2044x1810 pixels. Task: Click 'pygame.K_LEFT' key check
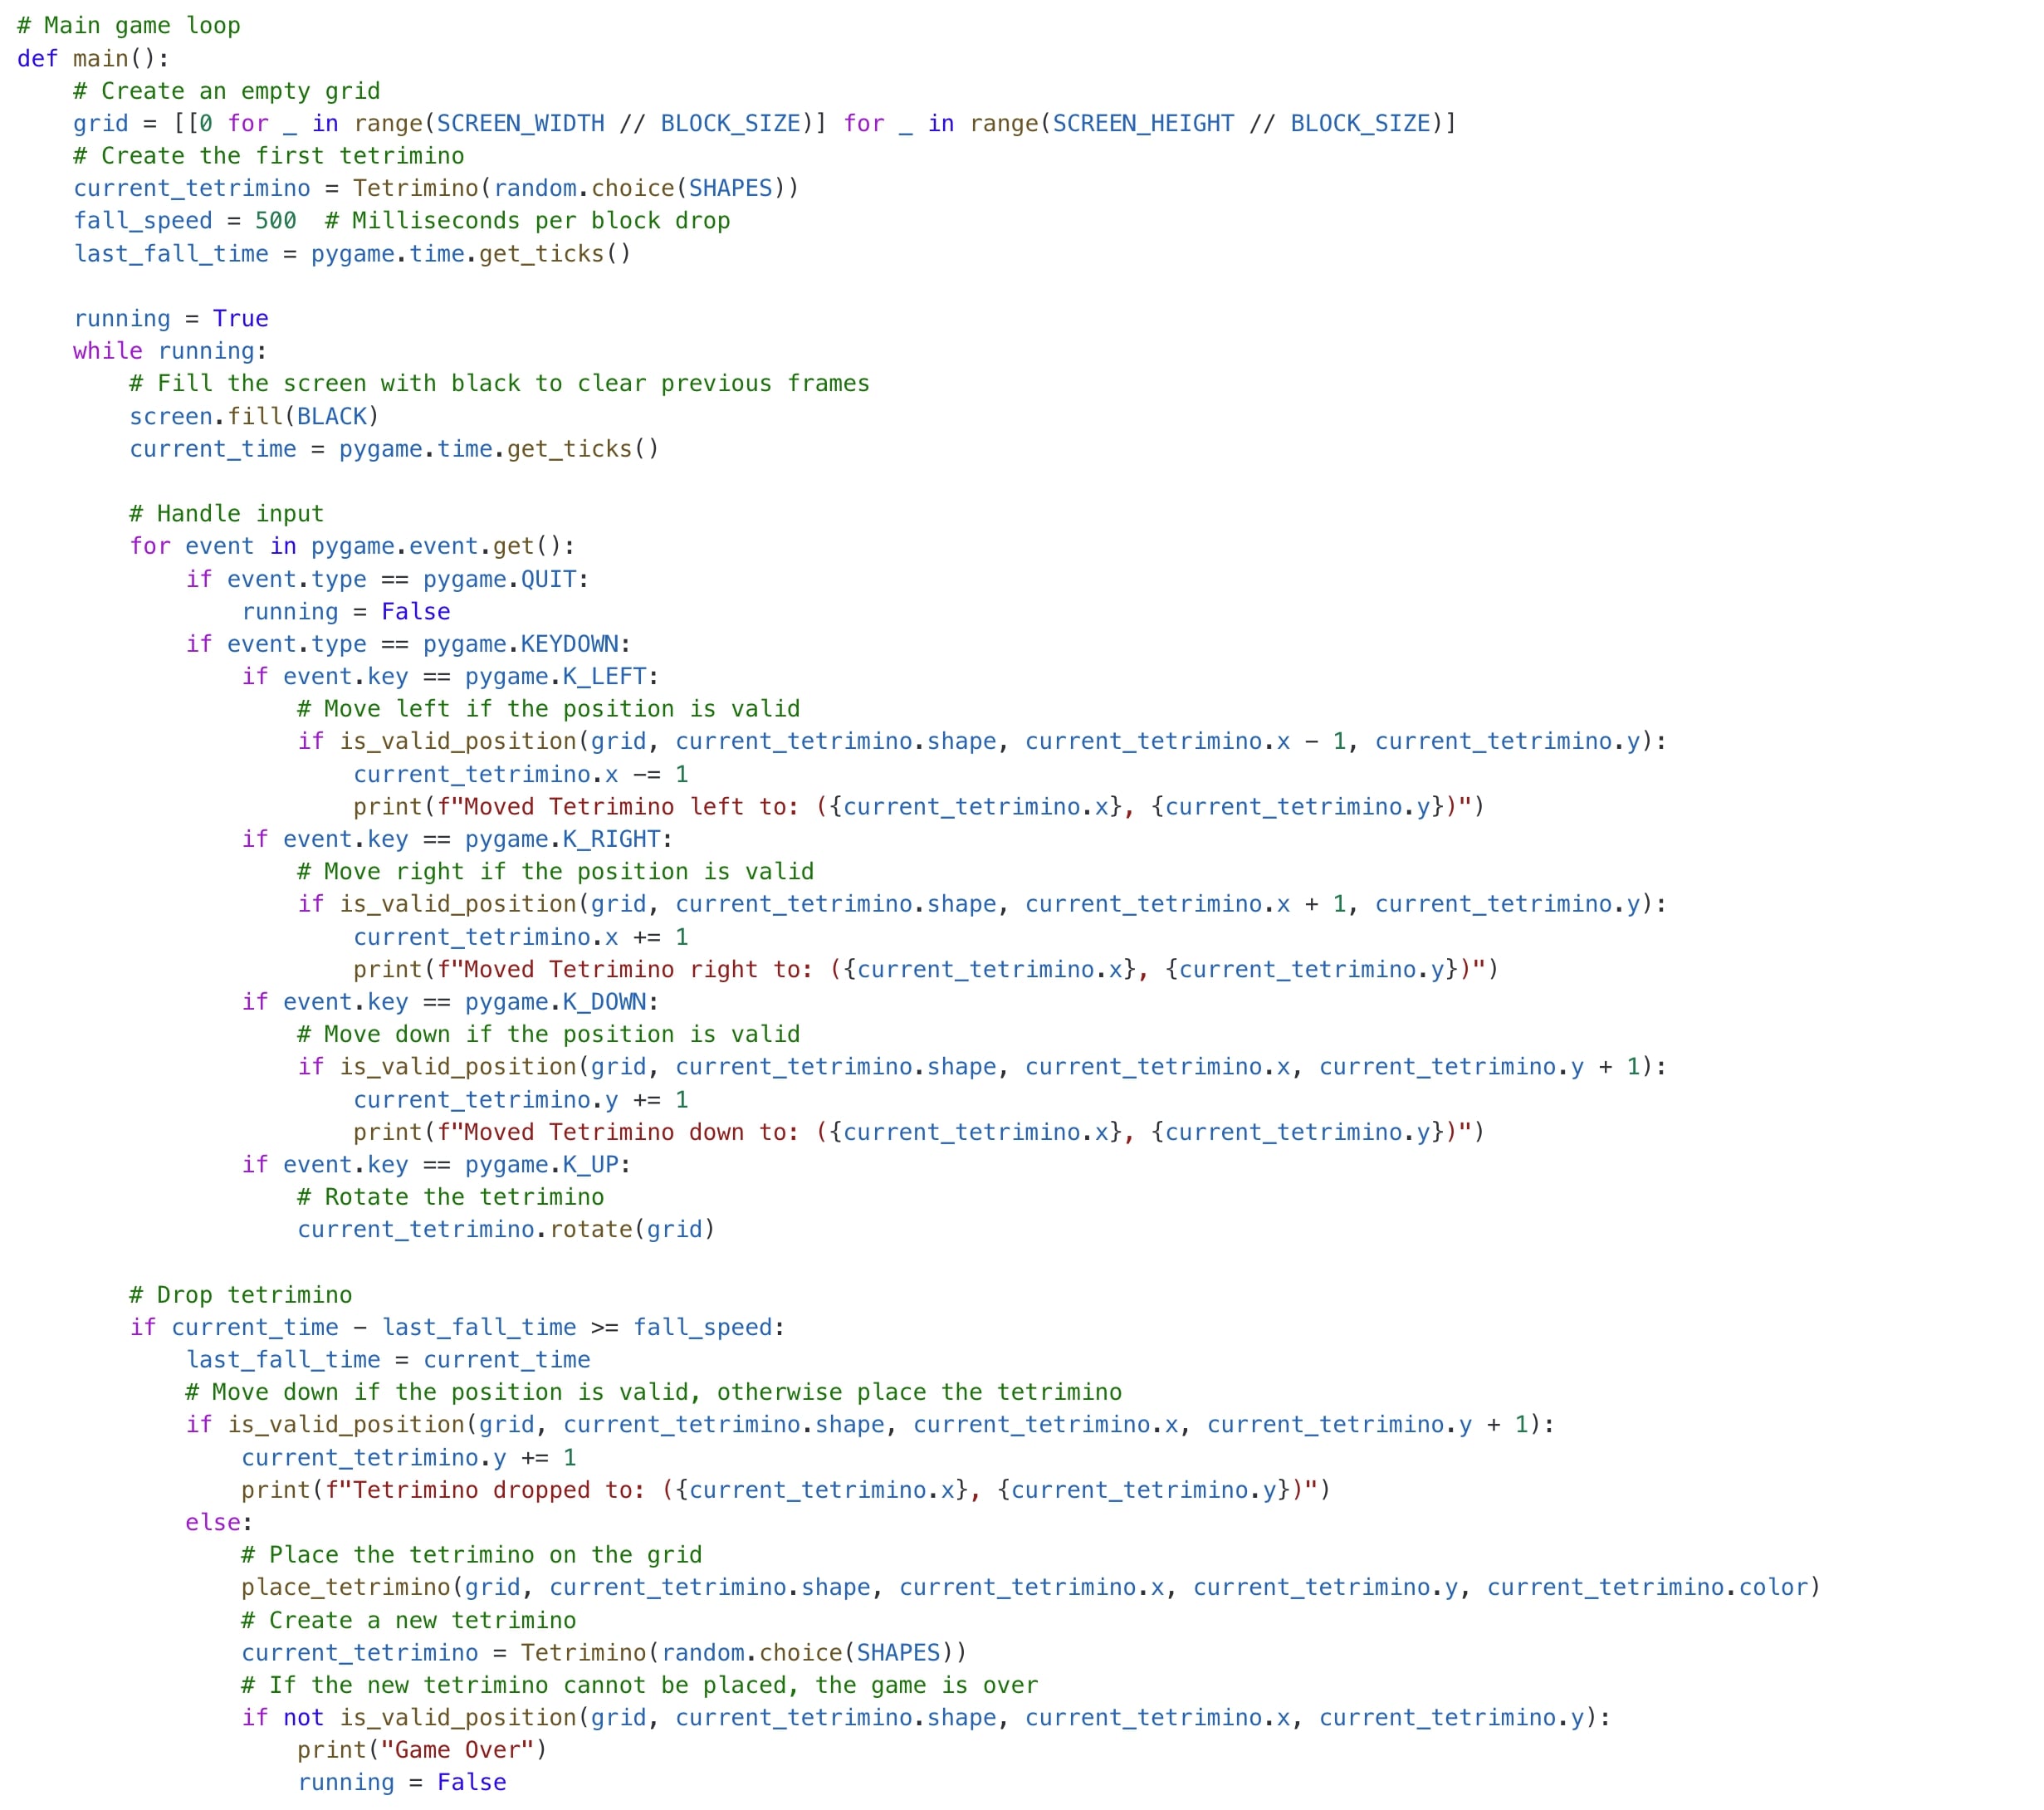[x=556, y=677]
